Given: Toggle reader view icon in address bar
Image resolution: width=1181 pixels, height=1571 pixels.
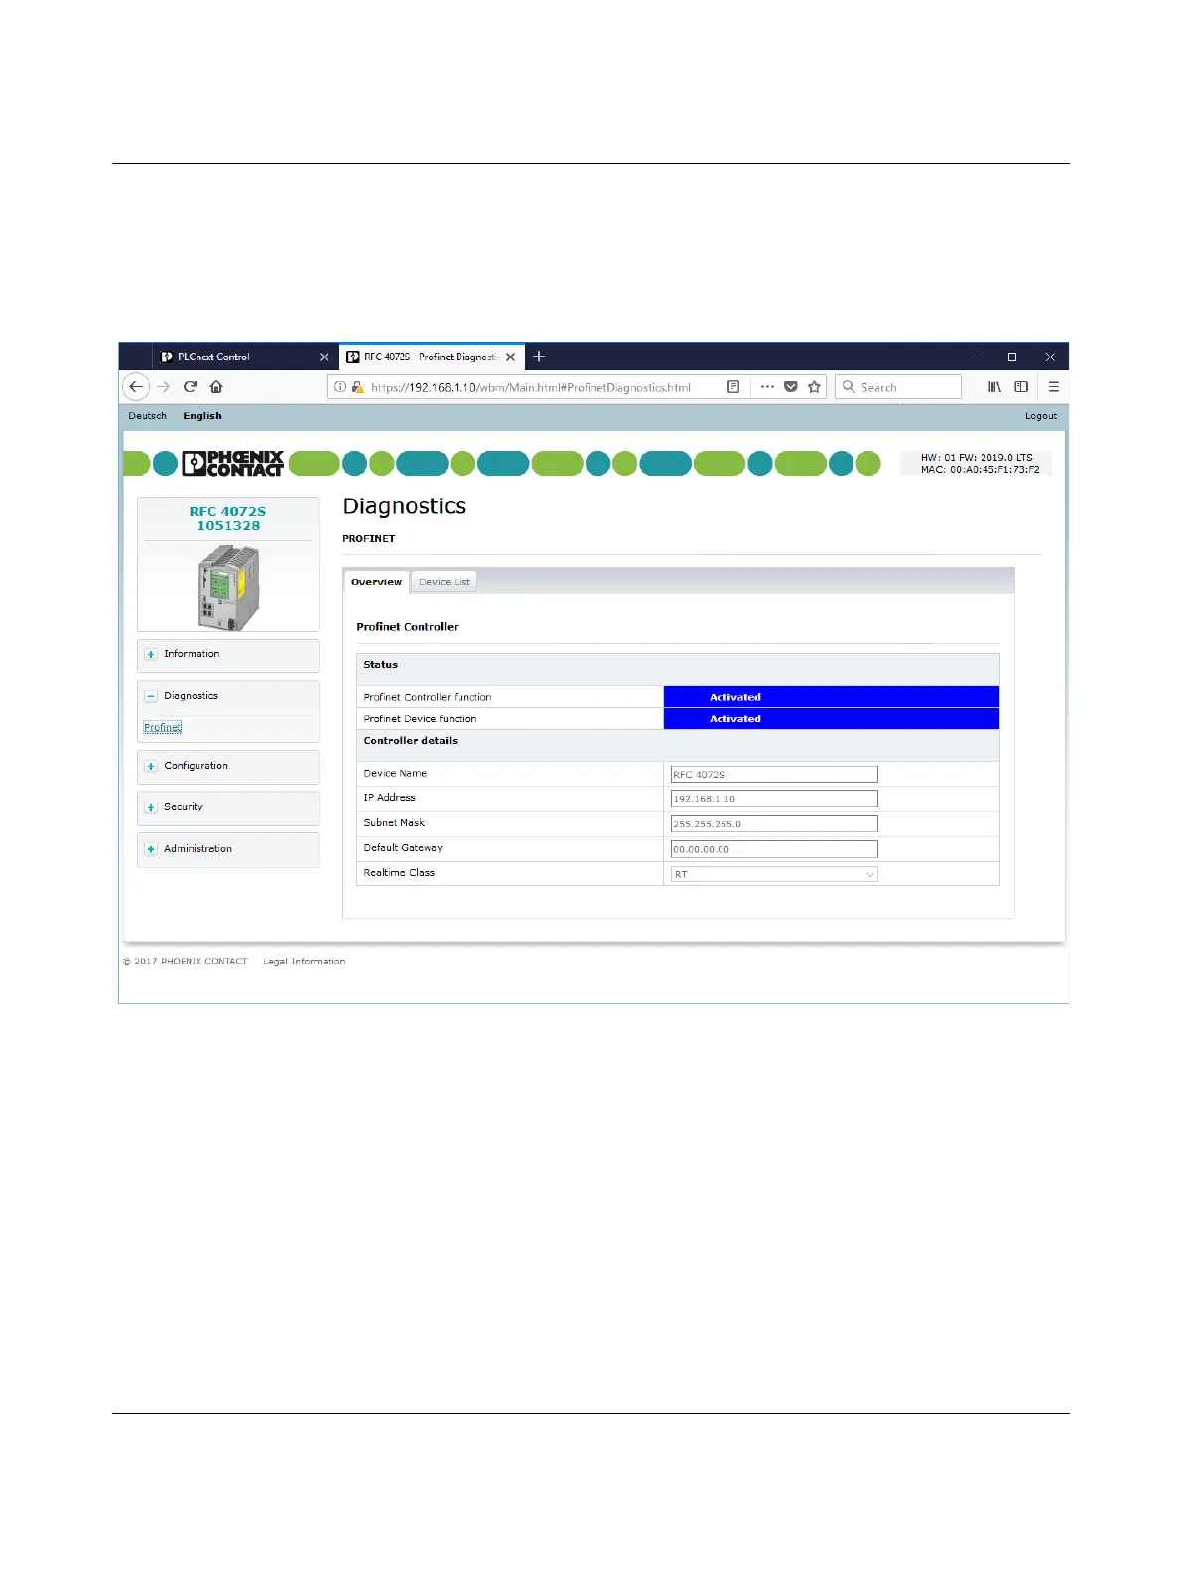Looking at the screenshot, I should click(733, 387).
